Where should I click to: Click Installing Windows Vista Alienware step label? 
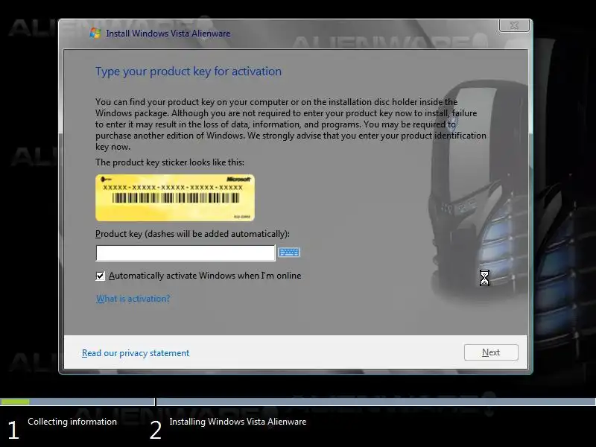pyautogui.click(x=238, y=422)
